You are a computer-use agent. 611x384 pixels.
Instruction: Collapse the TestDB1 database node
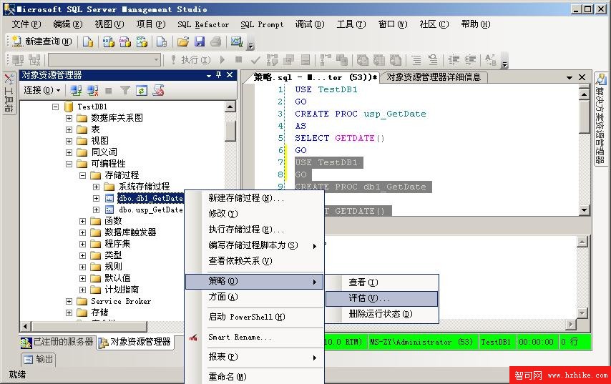click(55, 107)
